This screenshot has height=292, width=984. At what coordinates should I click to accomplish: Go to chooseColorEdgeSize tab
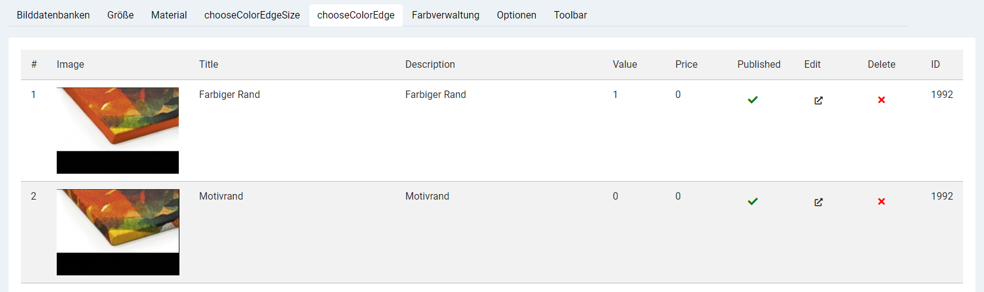click(252, 15)
